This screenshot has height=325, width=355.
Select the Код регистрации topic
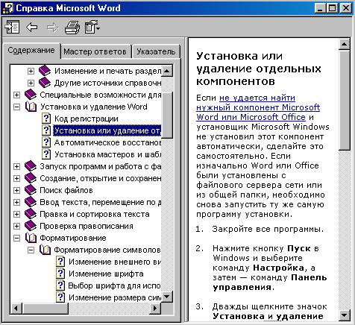pos(87,119)
